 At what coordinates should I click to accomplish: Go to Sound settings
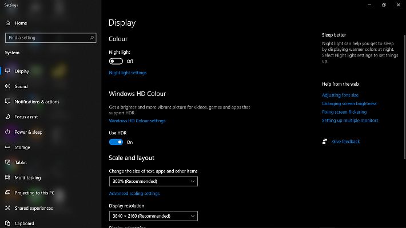click(21, 86)
